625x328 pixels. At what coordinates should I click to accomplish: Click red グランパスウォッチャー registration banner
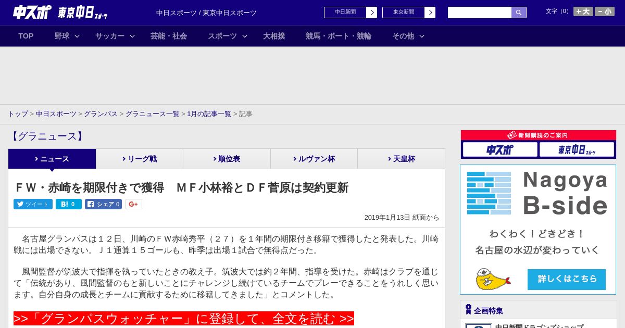coord(184,319)
